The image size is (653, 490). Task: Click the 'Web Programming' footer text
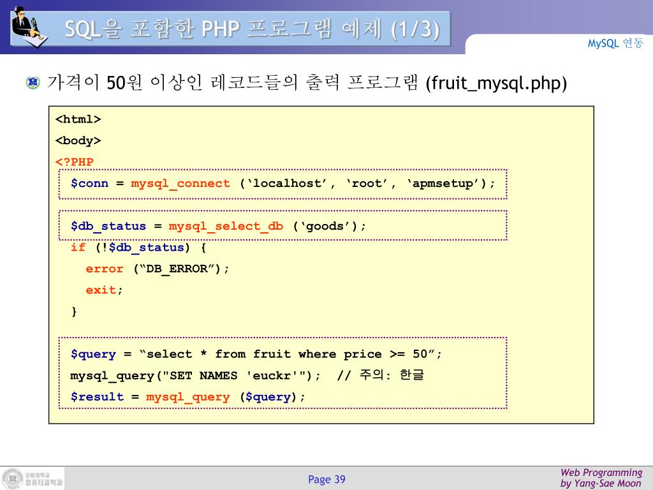(x=601, y=473)
